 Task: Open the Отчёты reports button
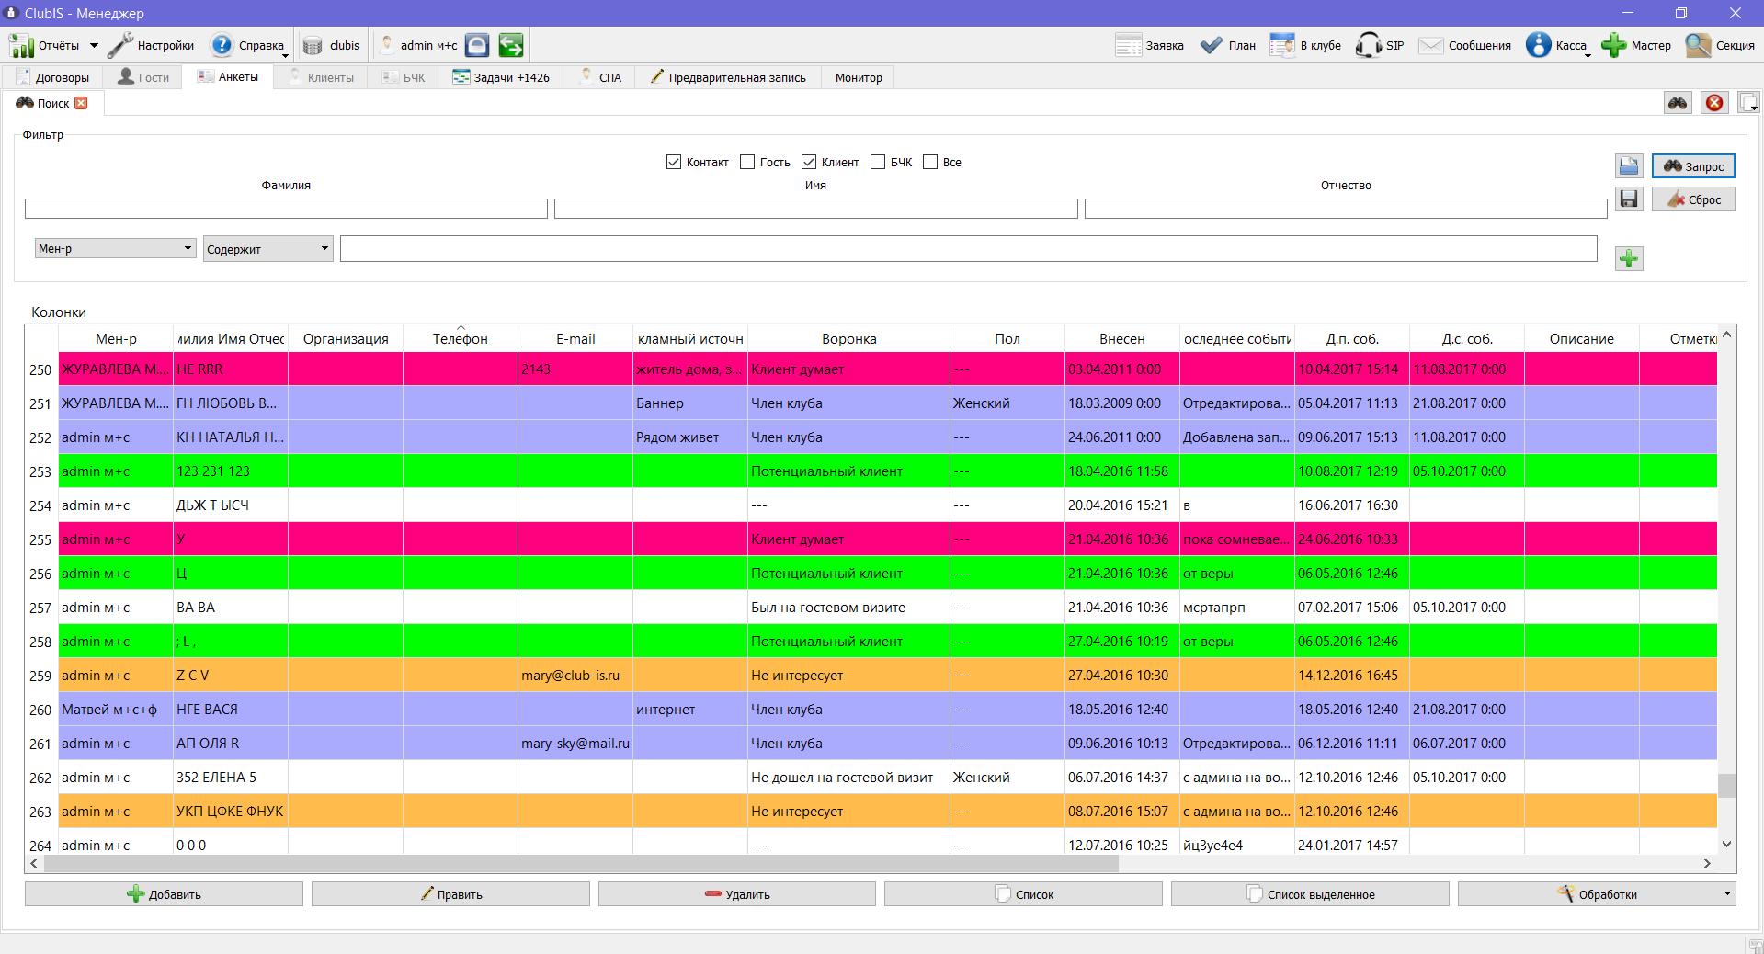pyautogui.click(x=43, y=45)
